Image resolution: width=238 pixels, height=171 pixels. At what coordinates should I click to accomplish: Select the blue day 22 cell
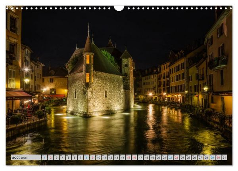click(171, 158)
